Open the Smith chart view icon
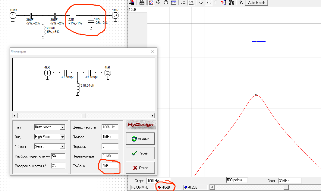 [166, 2]
